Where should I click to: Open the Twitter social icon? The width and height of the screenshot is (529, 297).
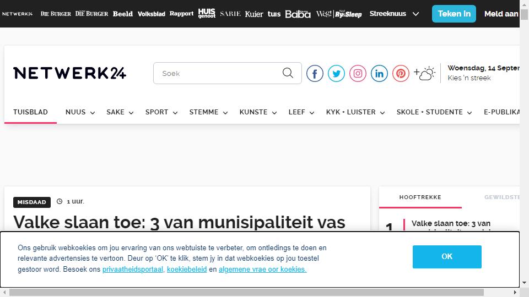tap(336, 73)
